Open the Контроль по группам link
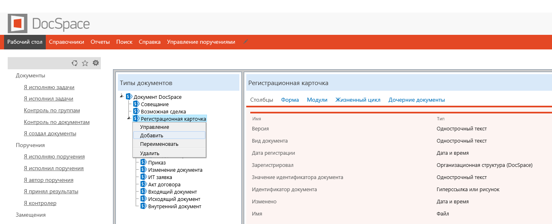 [x=52, y=110]
